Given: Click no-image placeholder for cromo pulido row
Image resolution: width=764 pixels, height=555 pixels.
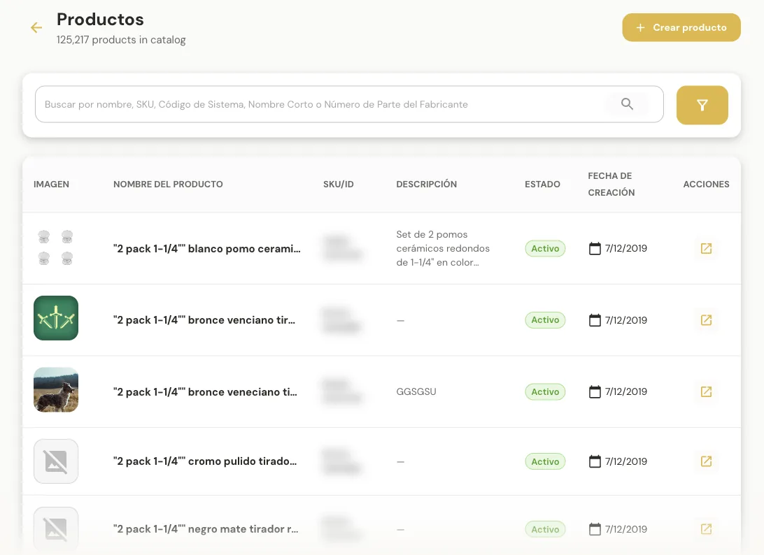Looking at the screenshot, I should 55,461.
